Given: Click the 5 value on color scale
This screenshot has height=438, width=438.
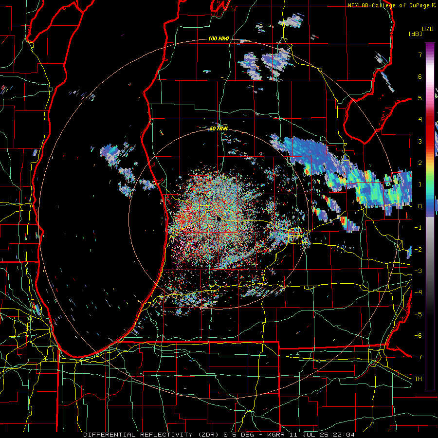Looking at the screenshot, I should pos(420,98).
